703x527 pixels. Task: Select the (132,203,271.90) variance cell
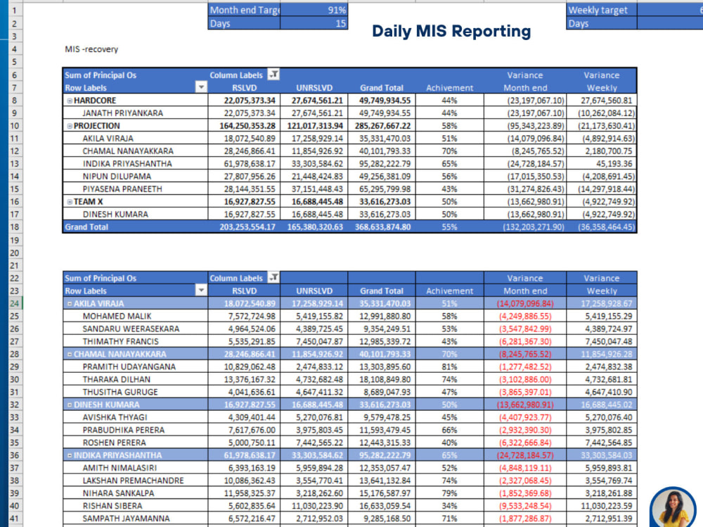coord(525,227)
